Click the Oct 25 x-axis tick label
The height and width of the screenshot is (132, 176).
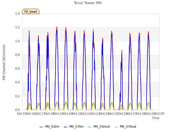point(114,114)
